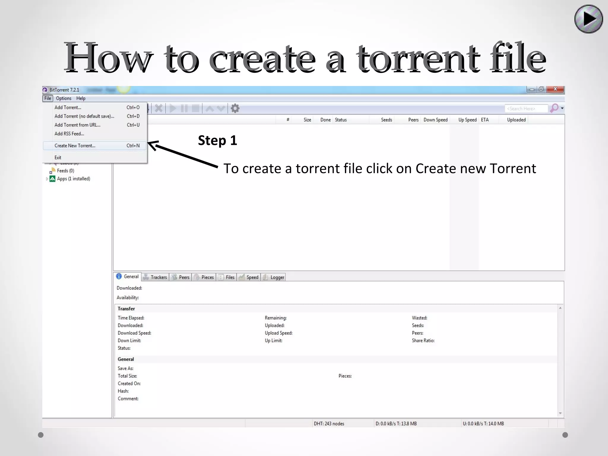Restore down the BitTorrent window

[541, 89]
